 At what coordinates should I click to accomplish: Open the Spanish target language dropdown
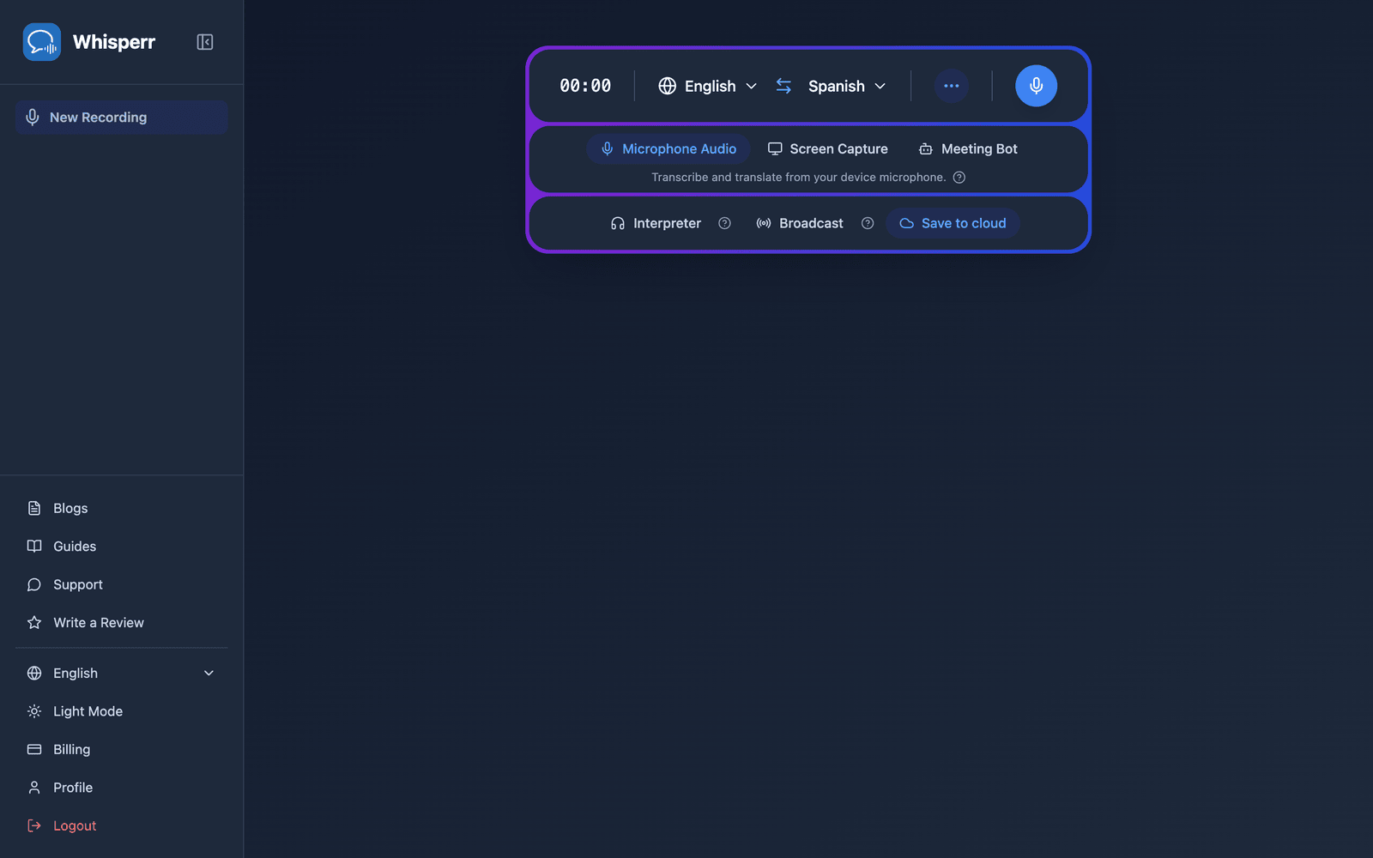pyautogui.click(x=846, y=86)
